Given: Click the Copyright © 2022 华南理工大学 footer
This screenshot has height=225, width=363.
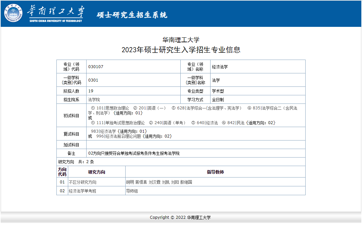Looking at the screenshot, I should coord(180,217).
